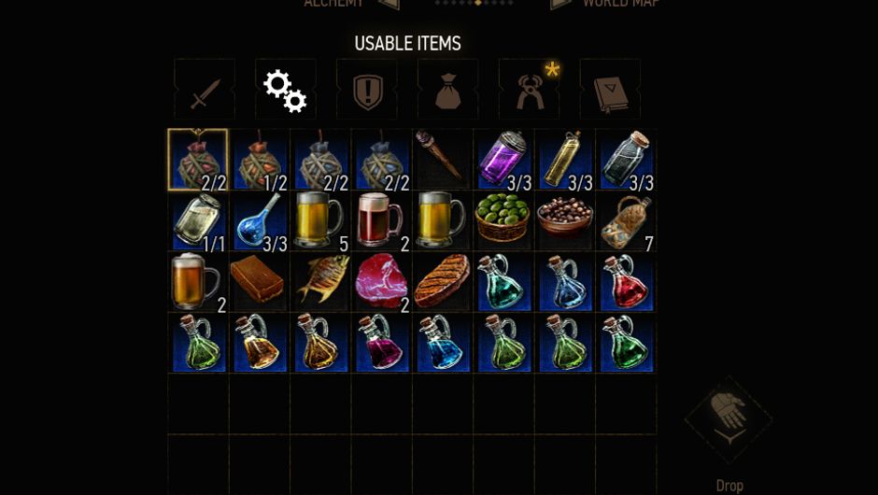
Task: Select the blue round-bottom flask 3/3
Action: point(260,221)
